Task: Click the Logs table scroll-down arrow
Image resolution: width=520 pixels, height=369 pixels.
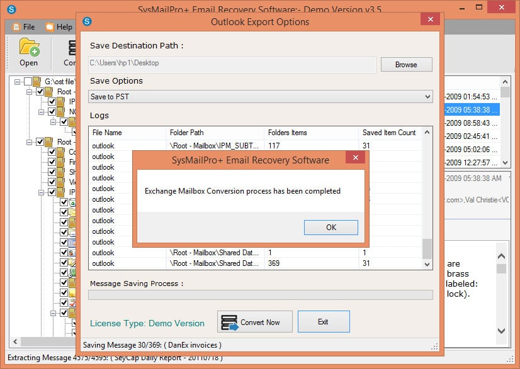Action: pos(427,264)
